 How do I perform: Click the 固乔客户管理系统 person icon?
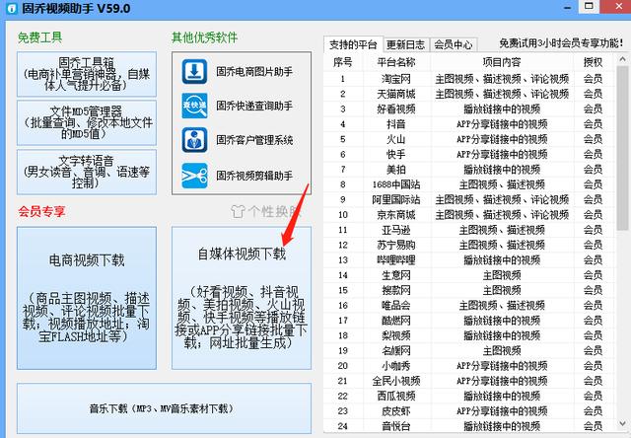pyautogui.click(x=194, y=140)
